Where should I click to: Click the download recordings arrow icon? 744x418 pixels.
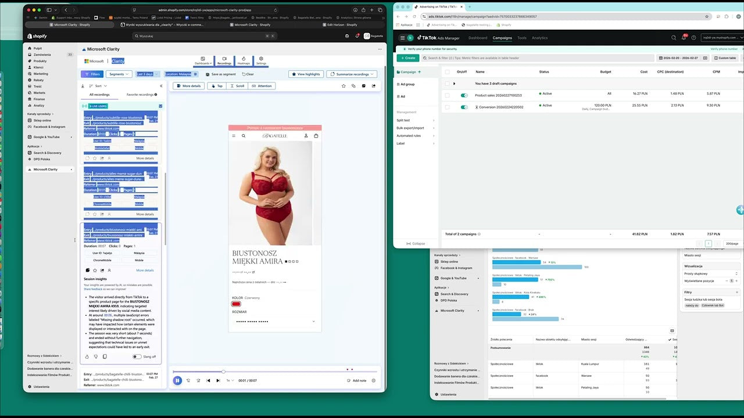pos(83,85)
